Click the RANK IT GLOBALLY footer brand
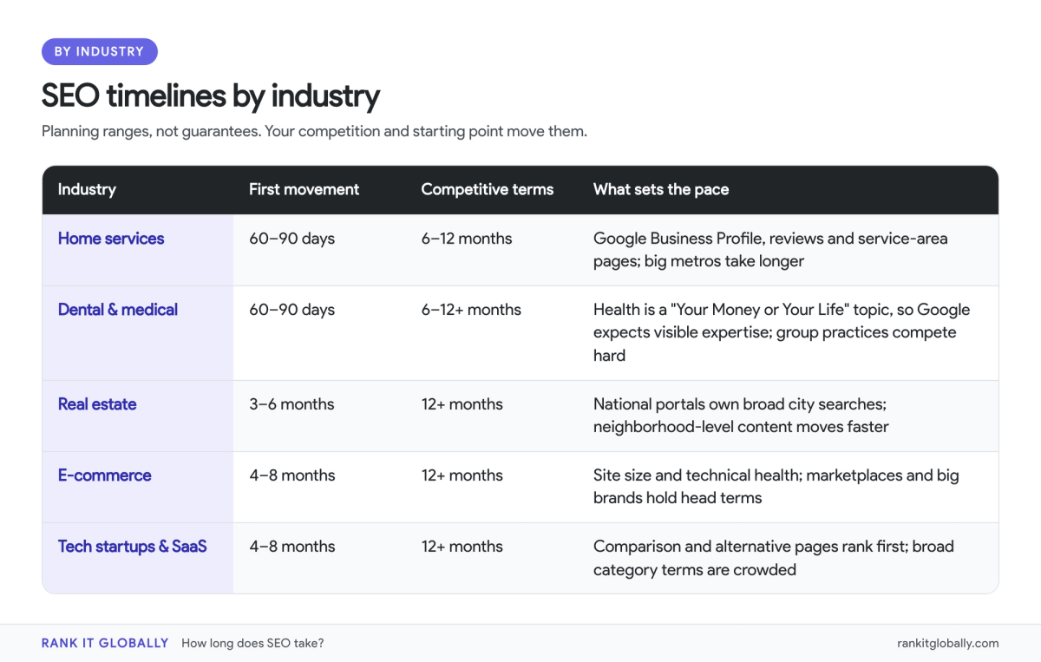This screenshot has height=662, width=1041. pyautogui.click(x=105, y=643)
